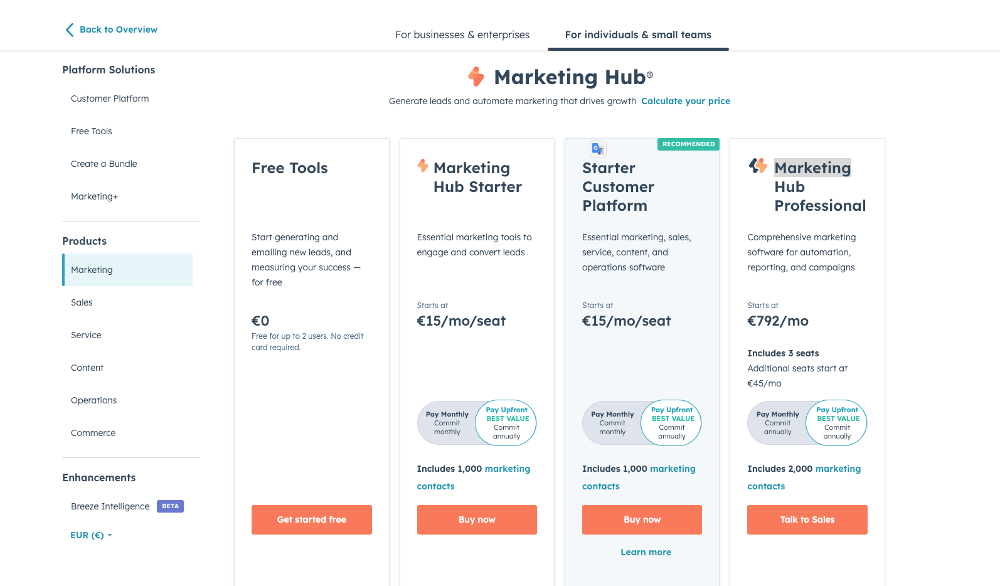This screenshot has height=586, width=1000.
Task: Open the EUR (€) currency dropdown
Action: point(91,535)
